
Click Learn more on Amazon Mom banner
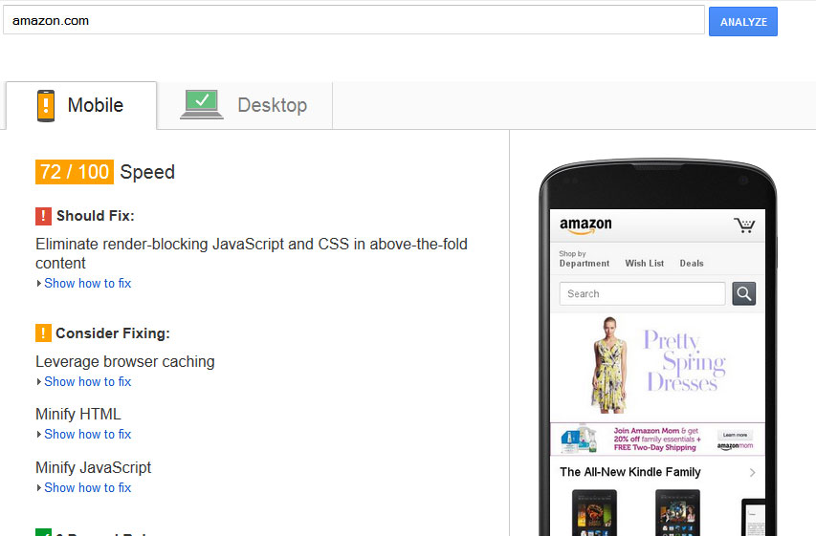[x=735, y=435]
